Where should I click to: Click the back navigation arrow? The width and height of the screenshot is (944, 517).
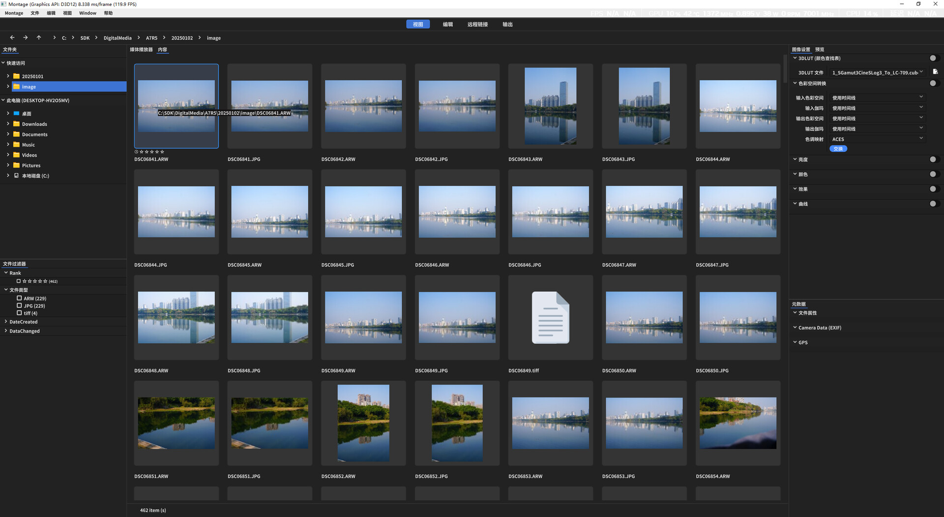tap(12, 37)
